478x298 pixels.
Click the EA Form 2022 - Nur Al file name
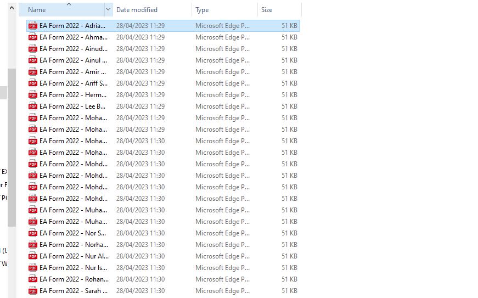[74, 256]
